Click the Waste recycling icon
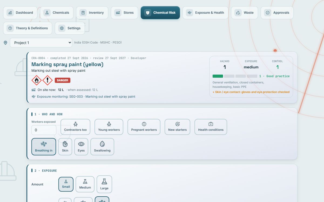The image size is (324, 202). pos(238,13)
